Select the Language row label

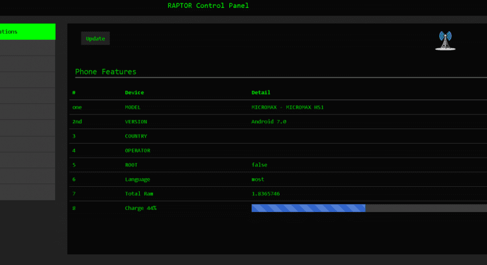(138, 180)
